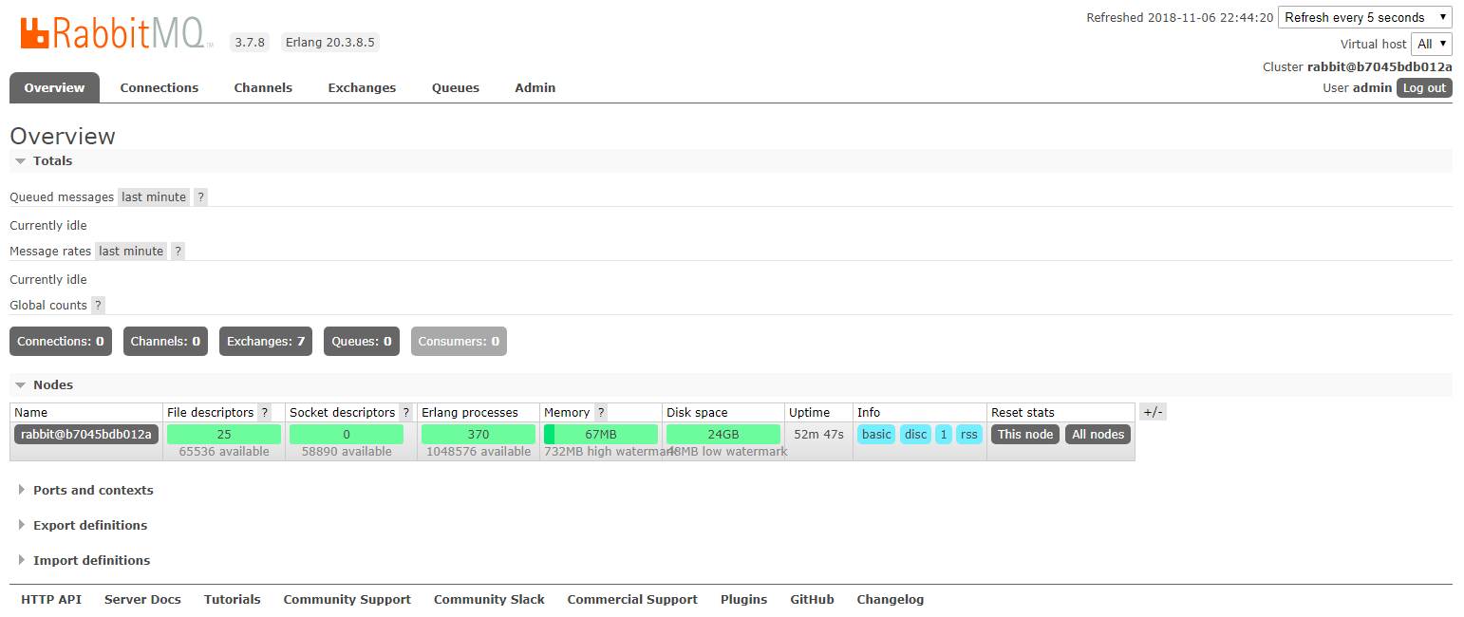Open the HTTP API footer link
The height and width of the screenshot is (617, 1464).
coord(51,600)
